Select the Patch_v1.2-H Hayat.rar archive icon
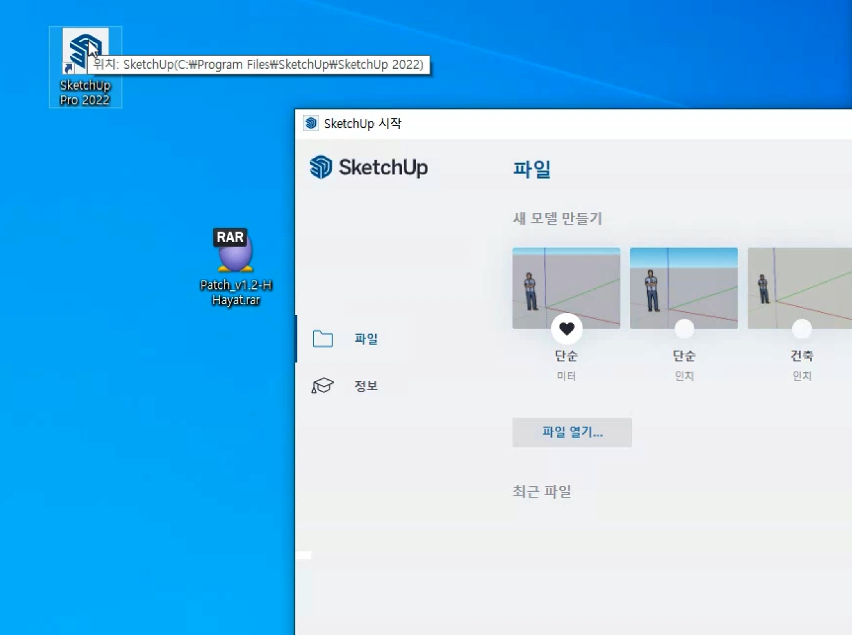This screenshot has height=635, width=852. (235, 250)
